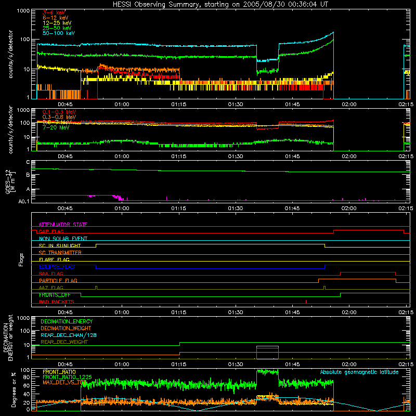Choose the REAR_DEC_CHAN/128 legend entry
416x416 pixels.
69,335
